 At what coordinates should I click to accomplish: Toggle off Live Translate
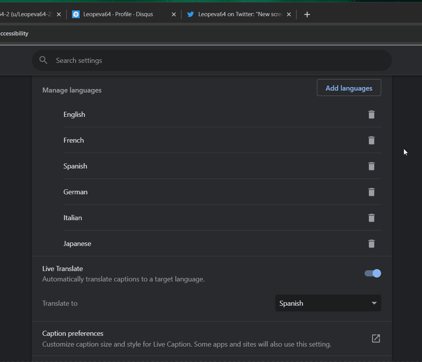[372, 273]
